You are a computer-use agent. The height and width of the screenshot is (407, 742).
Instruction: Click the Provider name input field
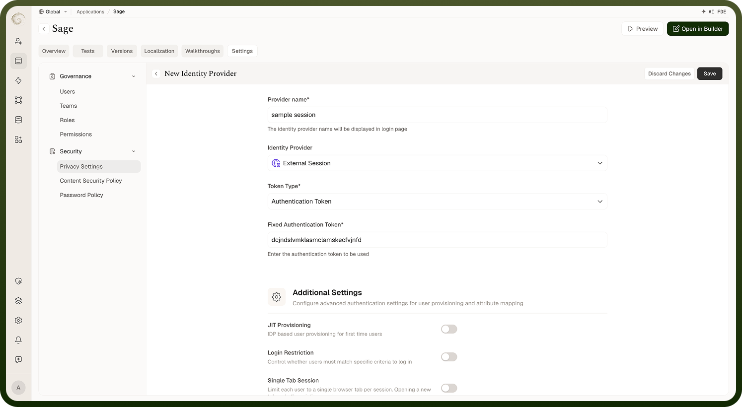pyautogui.click(x=437, y=115)
